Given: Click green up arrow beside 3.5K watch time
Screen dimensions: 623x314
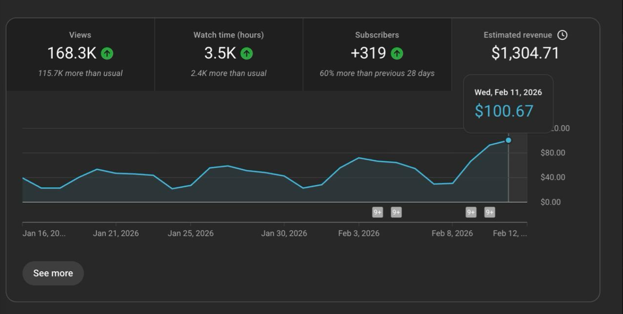Looking at the screenshot, I should click(x=247, y=54).
